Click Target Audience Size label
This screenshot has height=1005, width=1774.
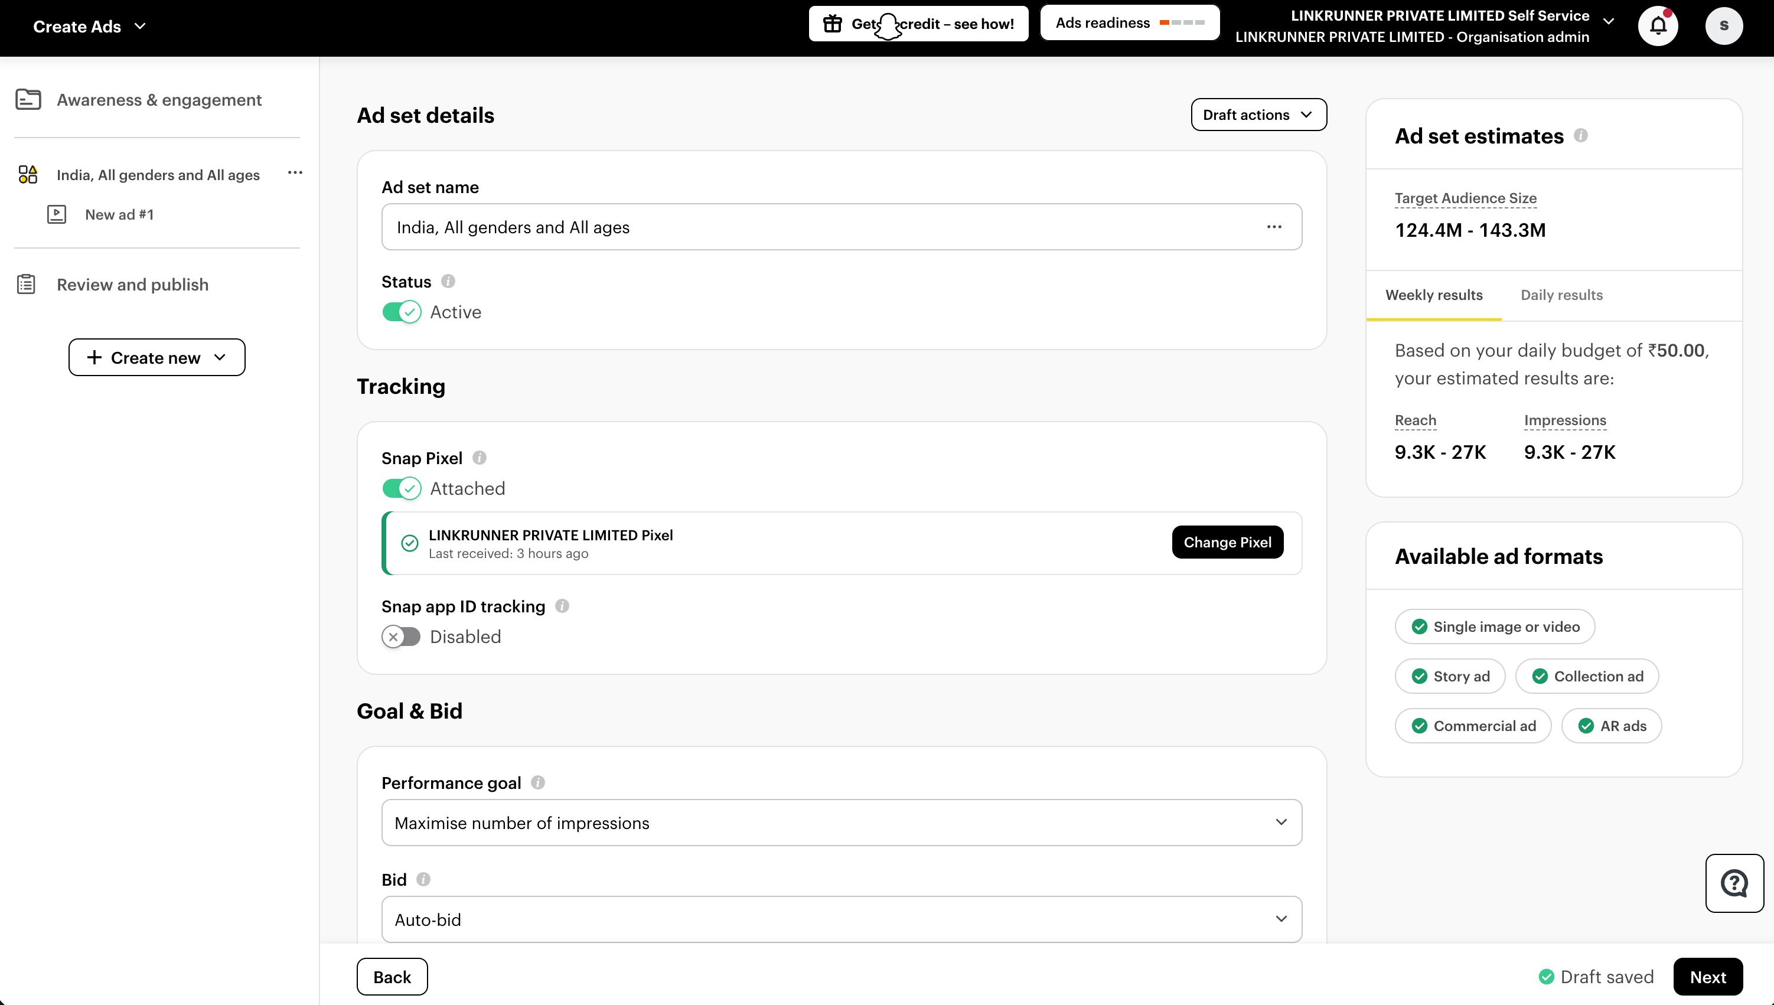click(x=1466, y=198)
